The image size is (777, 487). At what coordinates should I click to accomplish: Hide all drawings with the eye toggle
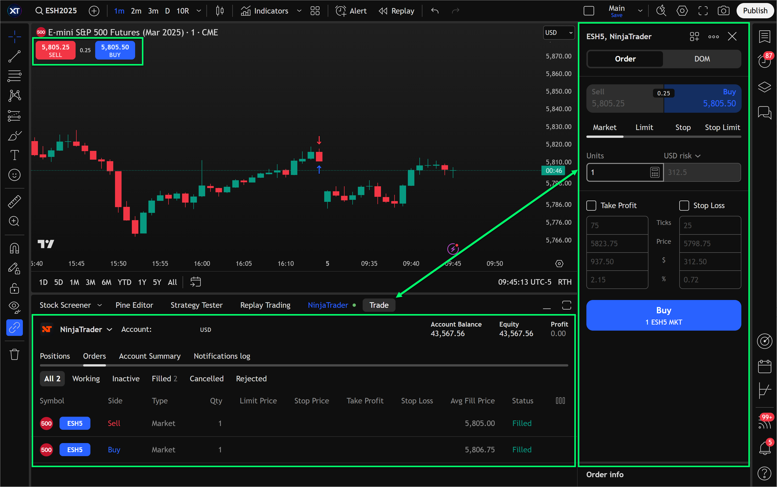[x=14, y=307]
